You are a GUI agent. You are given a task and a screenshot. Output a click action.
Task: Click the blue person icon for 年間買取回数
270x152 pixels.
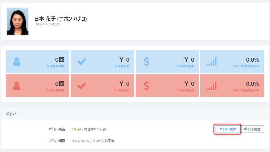pos(17,62)
